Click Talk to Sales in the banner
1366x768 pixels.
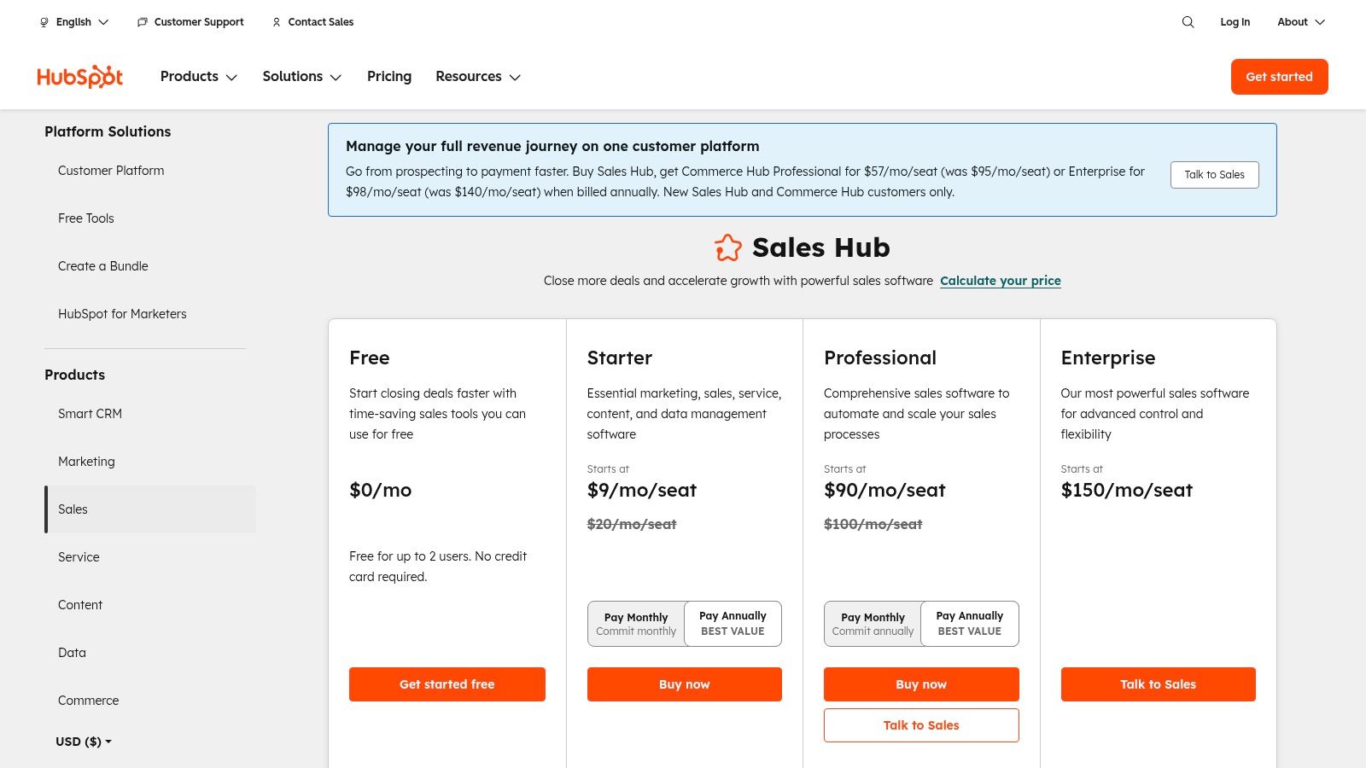(x=1214, y=174)
